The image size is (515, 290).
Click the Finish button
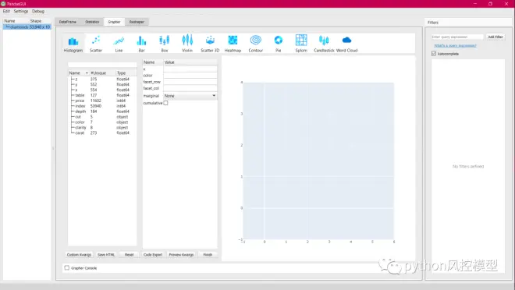pos(208,255)
